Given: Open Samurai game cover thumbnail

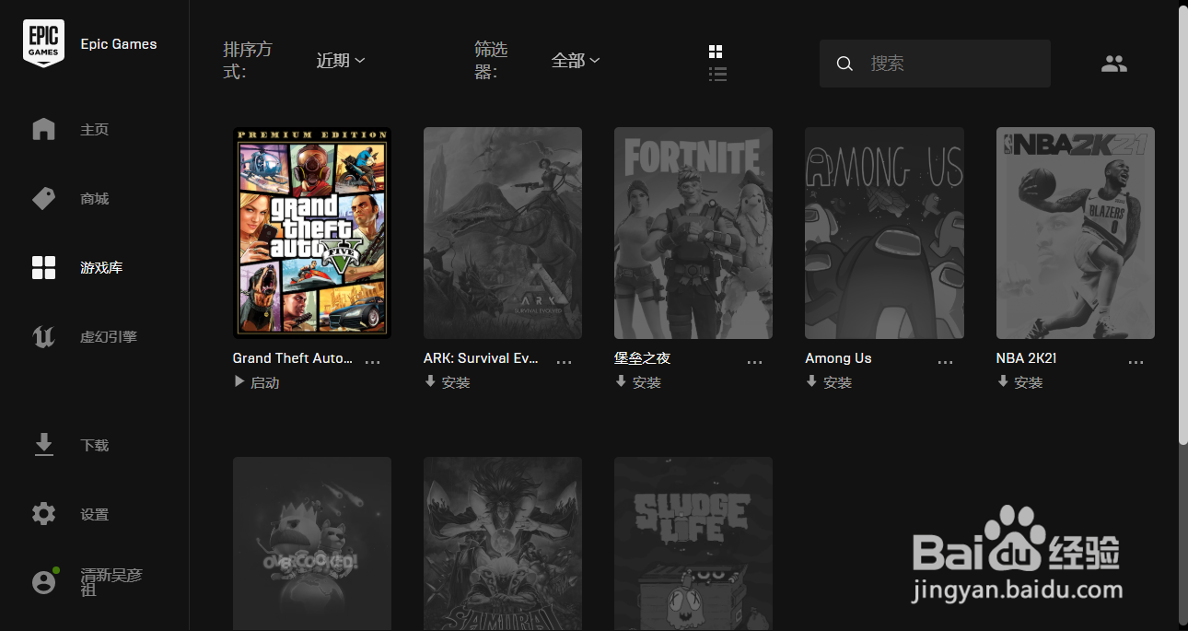Looking at the screenshot, I should tap(503, 543).
